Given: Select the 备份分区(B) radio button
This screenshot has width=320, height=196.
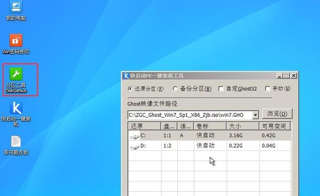Looking at the screenshot, I should coord(175,89).
